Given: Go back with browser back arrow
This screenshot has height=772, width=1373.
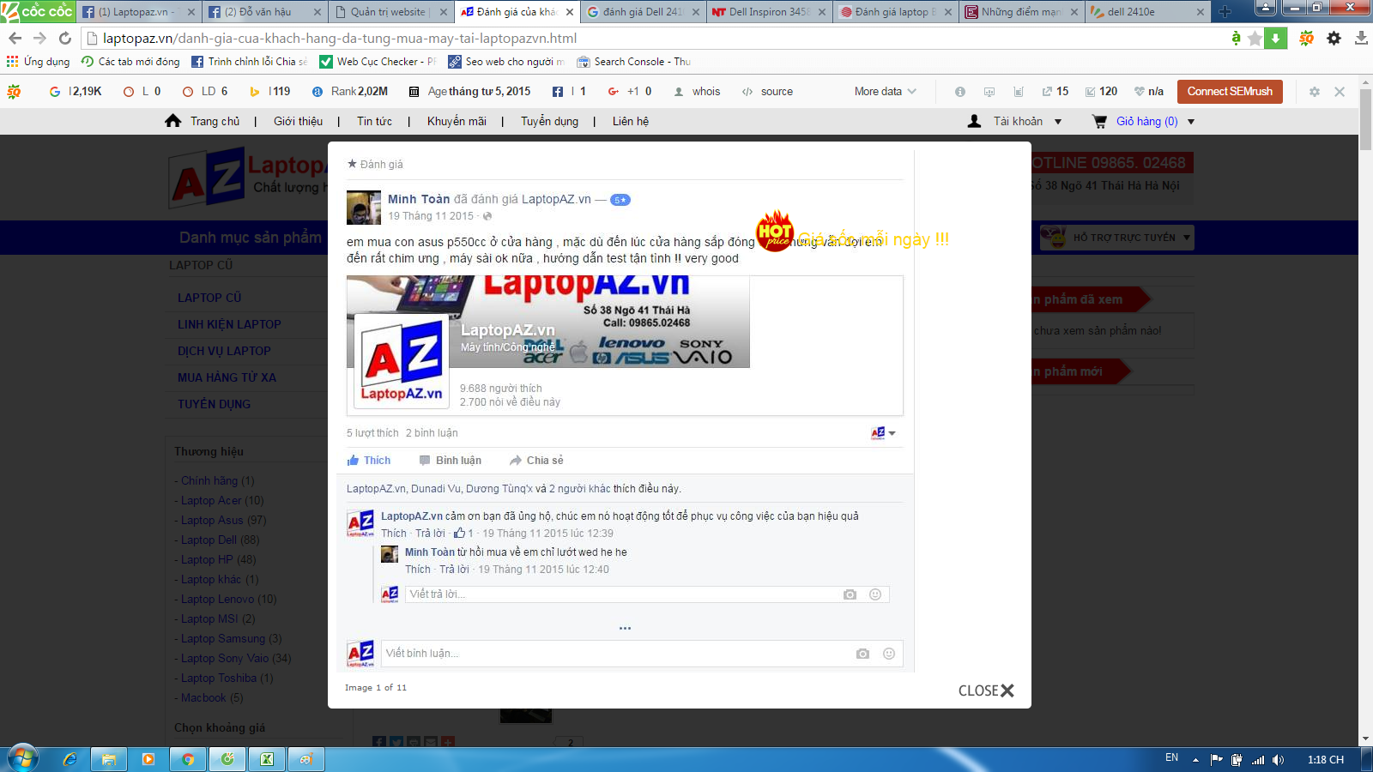Looking at the screenshot, I should point(15,39).
